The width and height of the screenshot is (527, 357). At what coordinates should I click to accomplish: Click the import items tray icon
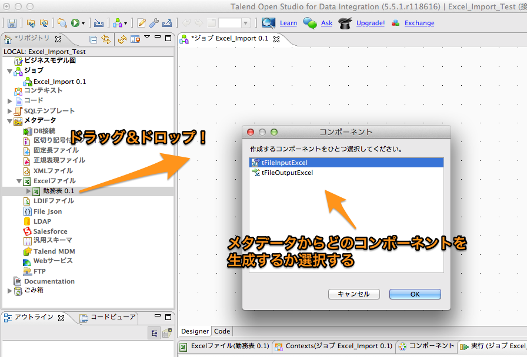(98, 23)
